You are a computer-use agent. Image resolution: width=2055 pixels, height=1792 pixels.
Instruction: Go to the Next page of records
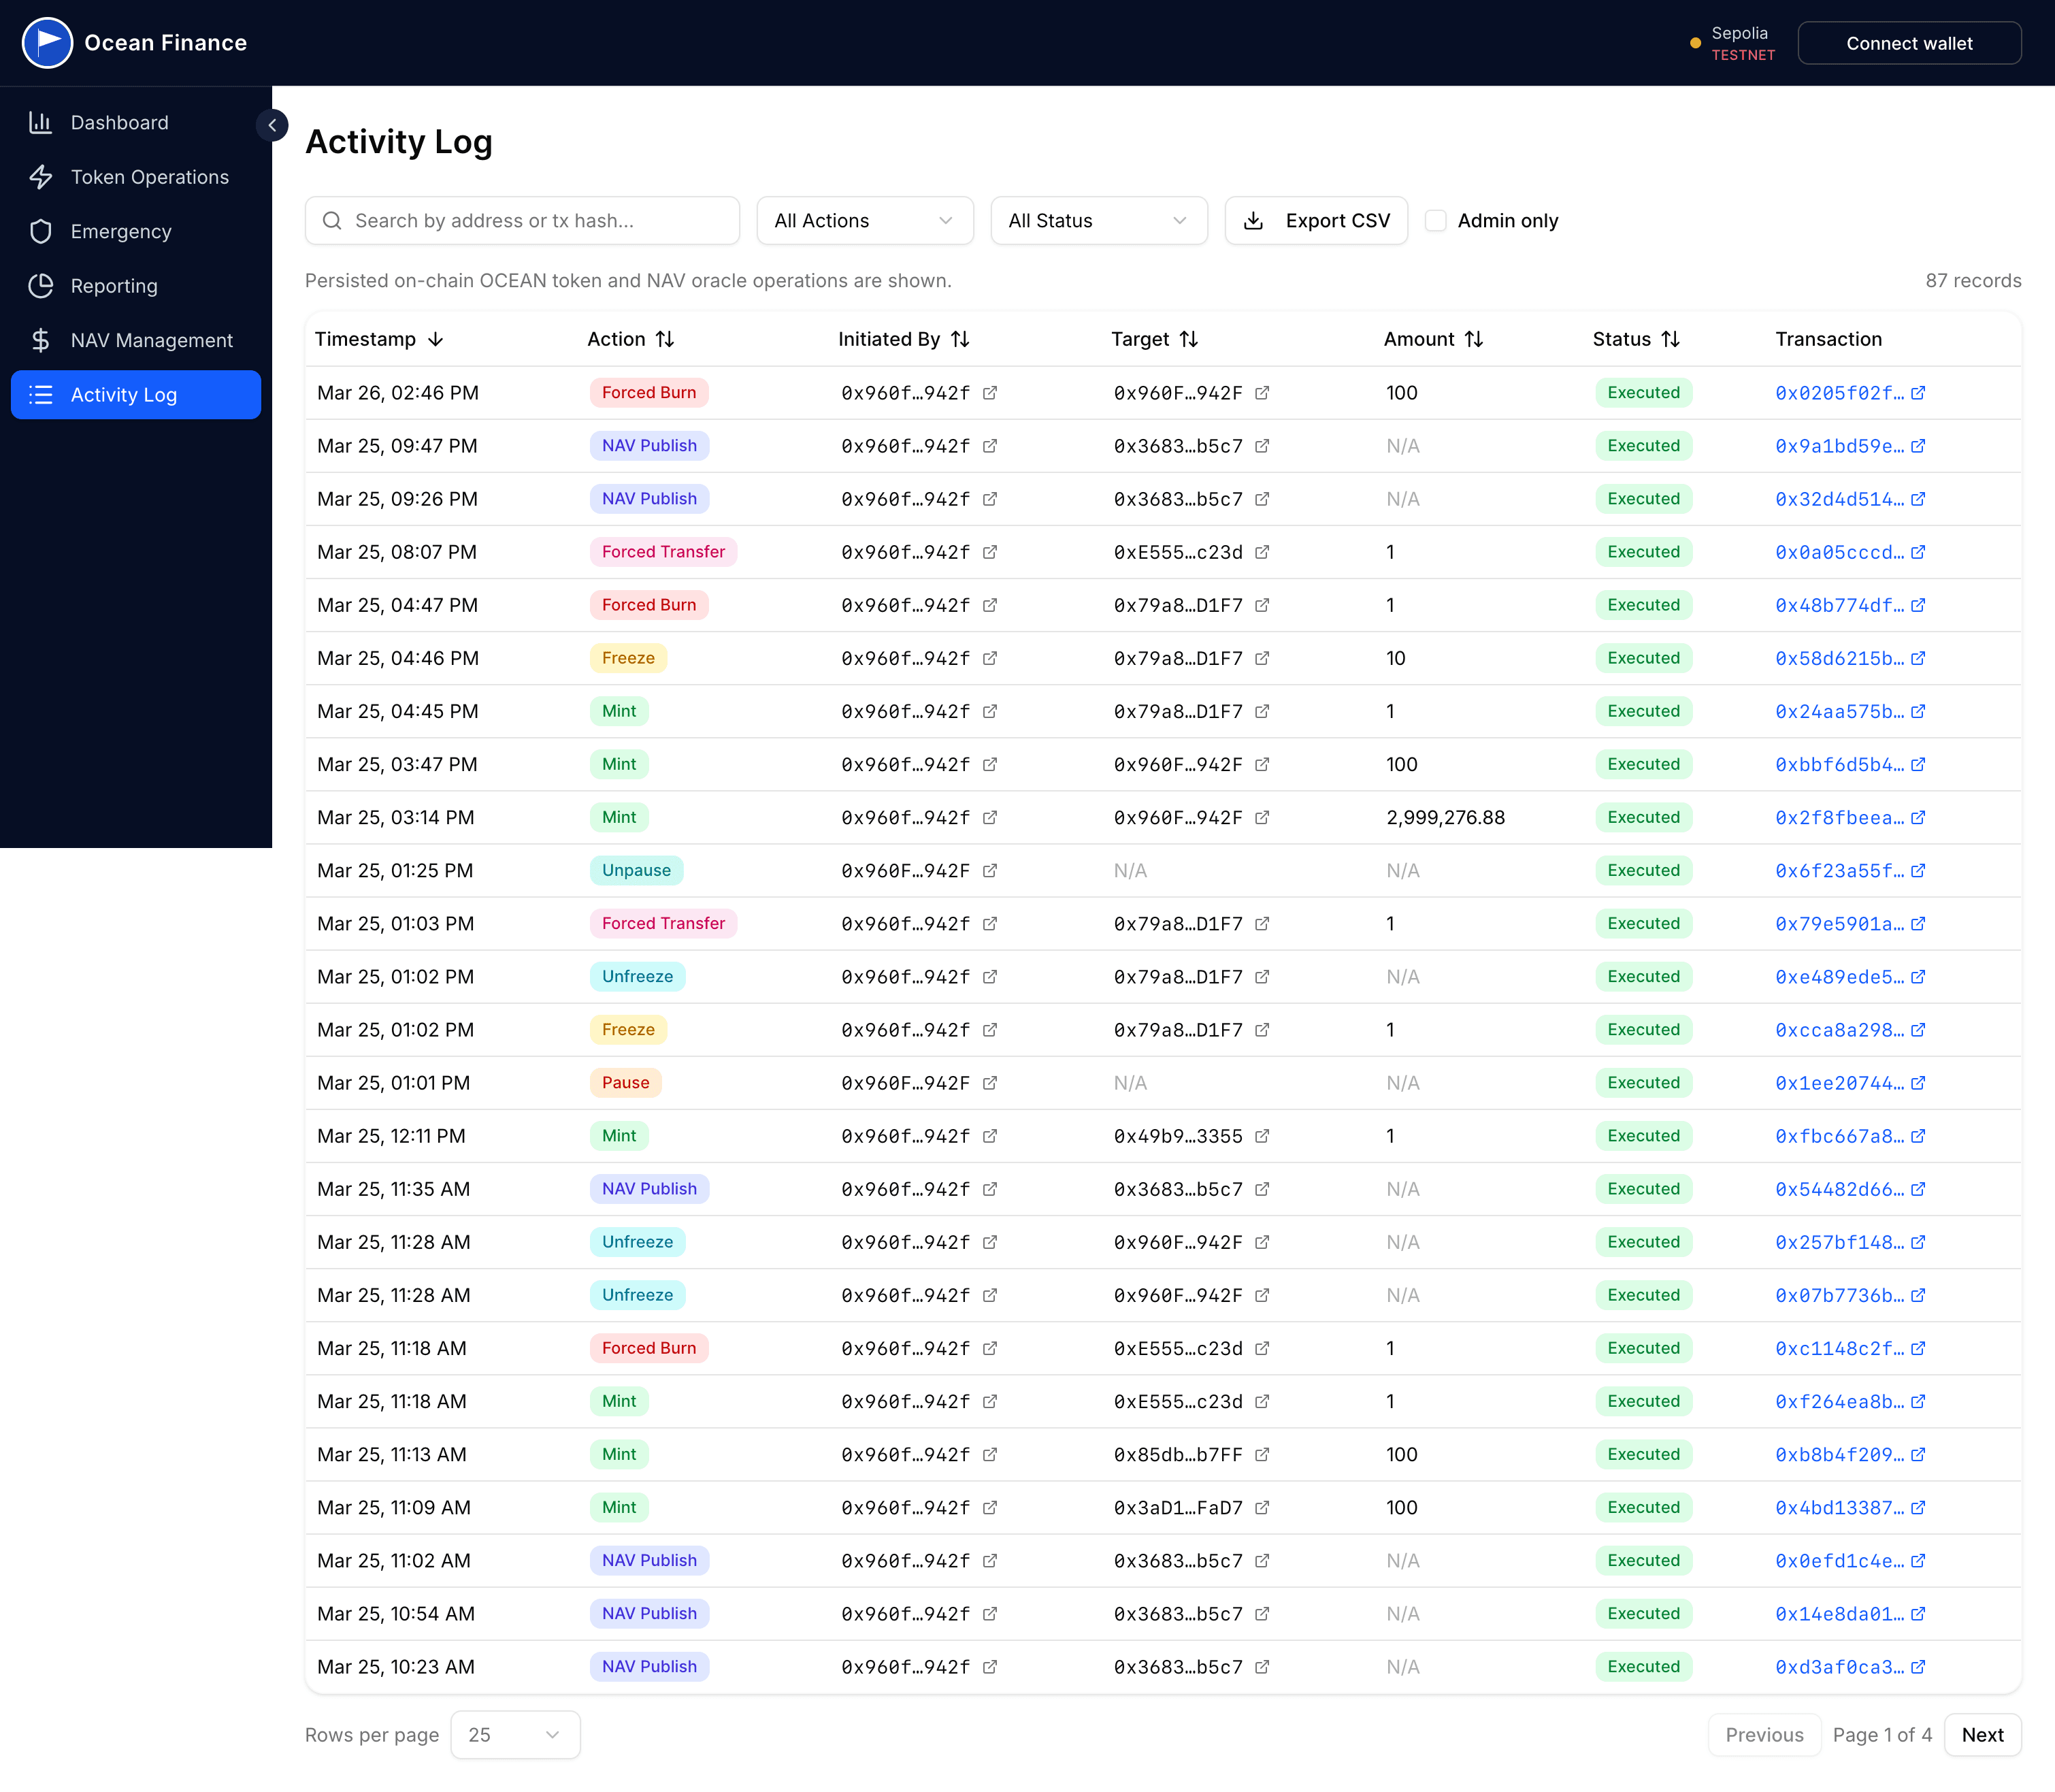[x=1982, y=1735]
